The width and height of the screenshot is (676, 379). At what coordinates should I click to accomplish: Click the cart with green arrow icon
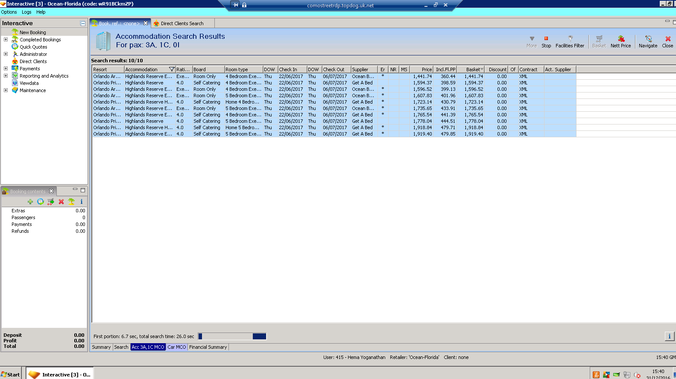(x=51, y=202)
